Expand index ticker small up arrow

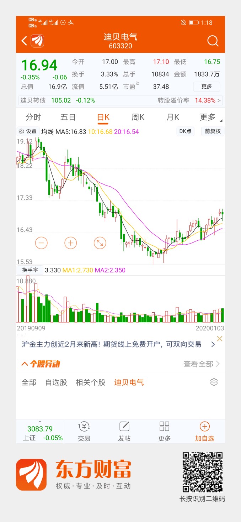pyautogui.click(x=40, y=421)
